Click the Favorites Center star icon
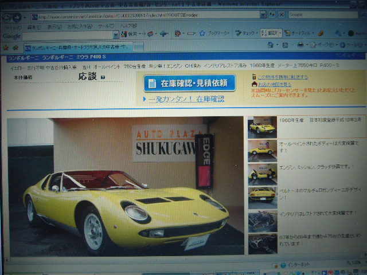The image size is (367, 275). (6, 48)
